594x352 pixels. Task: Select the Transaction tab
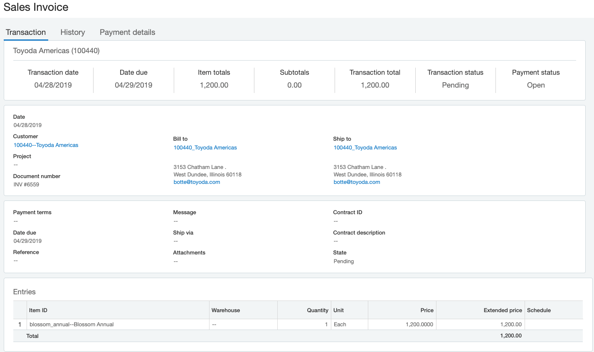[x=26, y=32]
